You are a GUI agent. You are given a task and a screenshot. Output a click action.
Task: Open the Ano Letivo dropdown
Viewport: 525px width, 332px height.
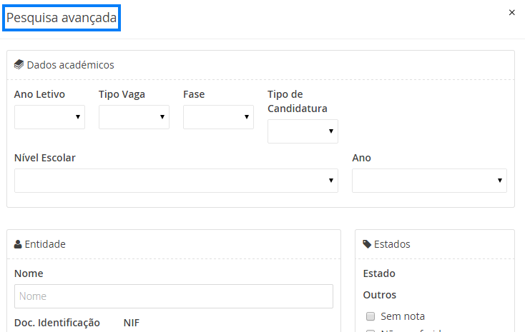(x=49, y=117)
